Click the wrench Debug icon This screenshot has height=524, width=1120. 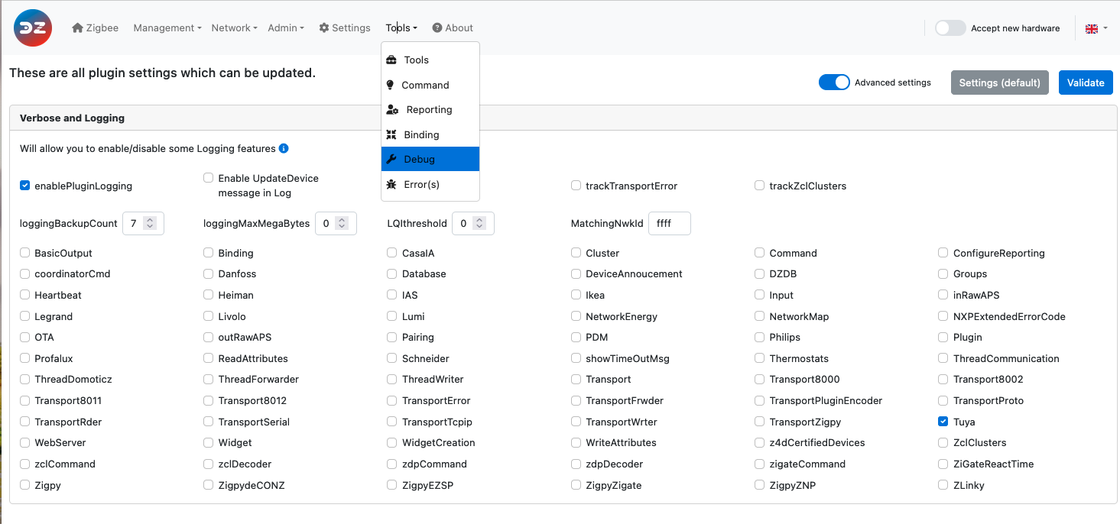click(391, 160)
